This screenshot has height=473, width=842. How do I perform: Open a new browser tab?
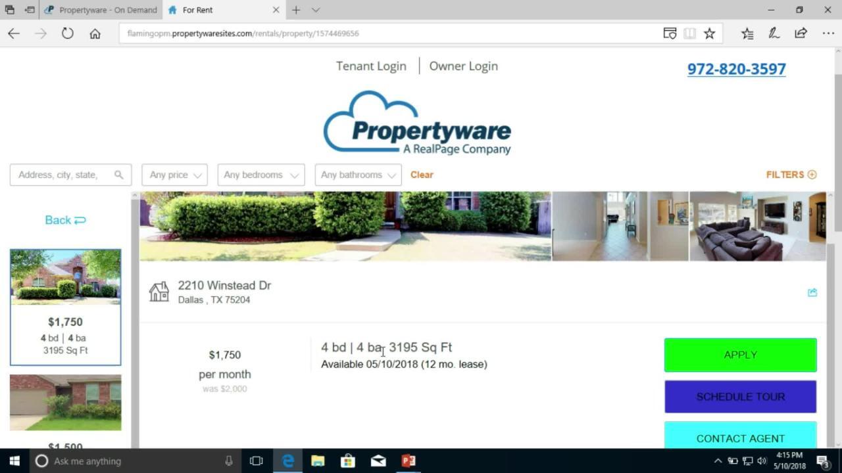click(296, 10)
